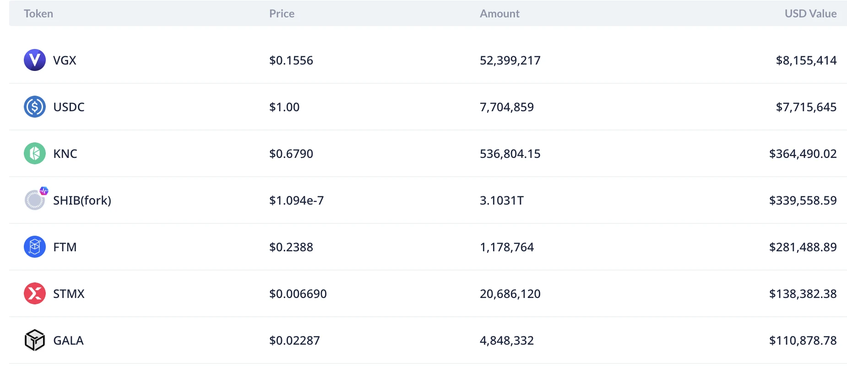The width and height of the screenshot is (847, 368).
Task: Sort by the USD Value header
Action: point(810,14)
